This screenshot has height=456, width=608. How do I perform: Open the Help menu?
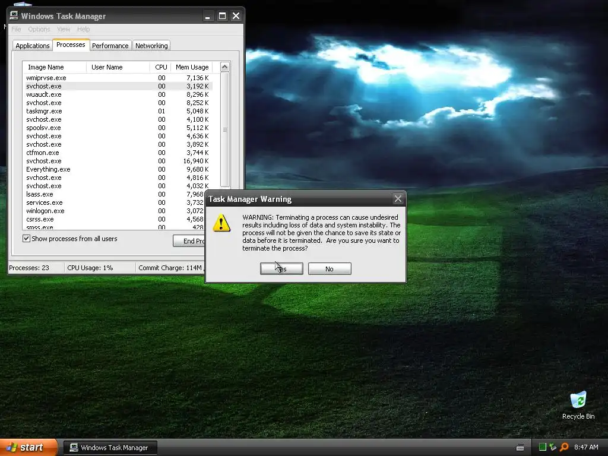pos(83,29)
